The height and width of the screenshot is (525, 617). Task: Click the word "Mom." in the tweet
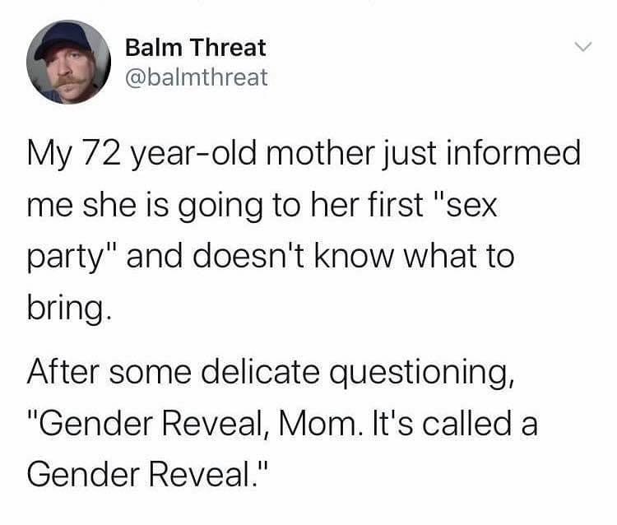[x=319, y=424]
